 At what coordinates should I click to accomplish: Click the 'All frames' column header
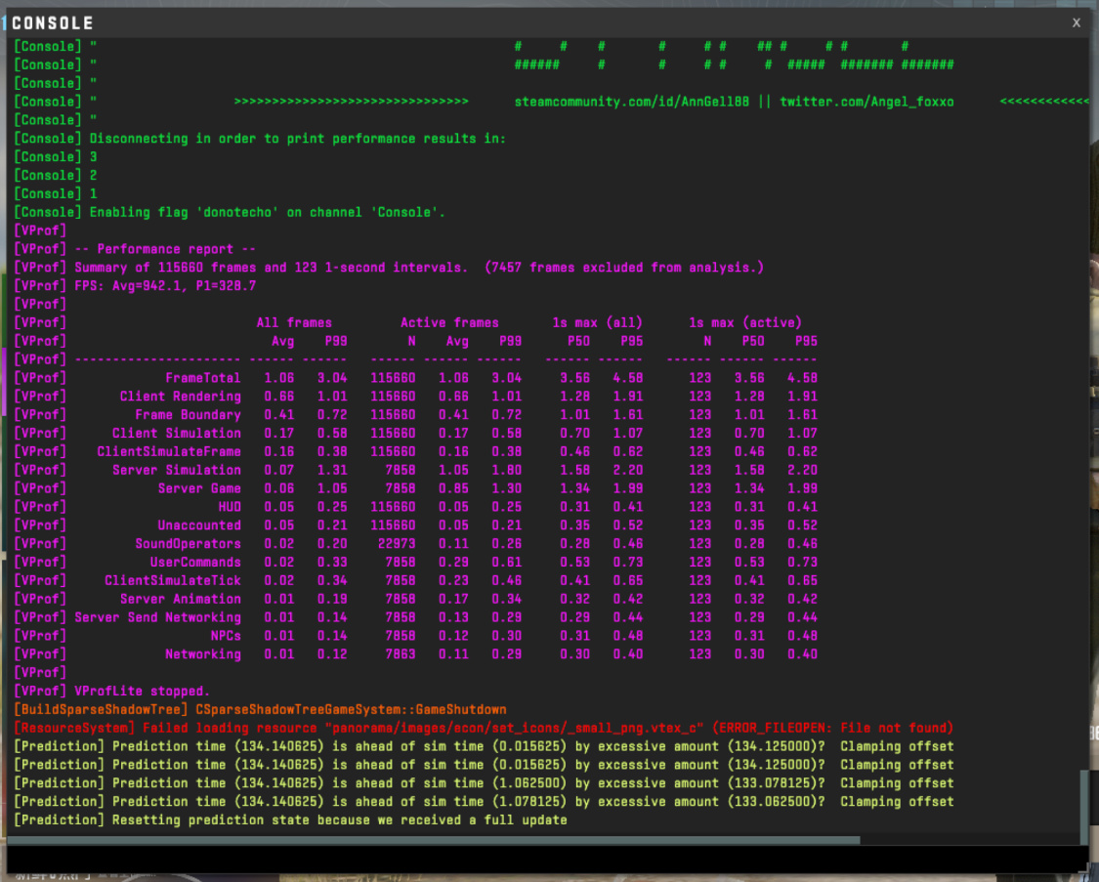click(294, 322)
